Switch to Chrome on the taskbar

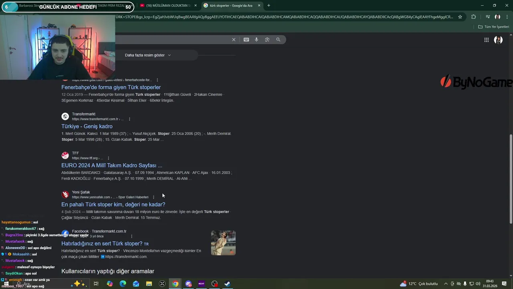pyautogui.click(x=175, y=284)
